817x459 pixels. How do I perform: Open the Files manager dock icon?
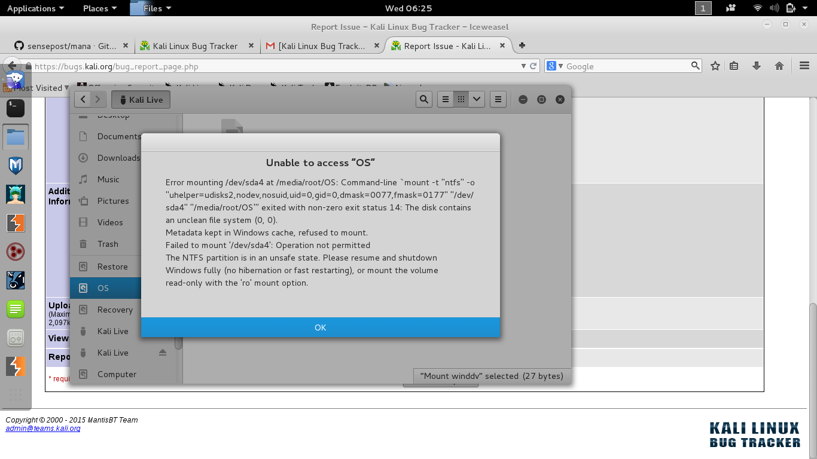tap(16, 137)
